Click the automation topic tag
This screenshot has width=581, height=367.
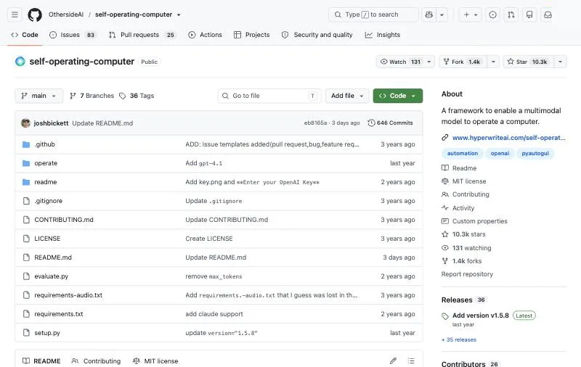[x=463, y=153]
